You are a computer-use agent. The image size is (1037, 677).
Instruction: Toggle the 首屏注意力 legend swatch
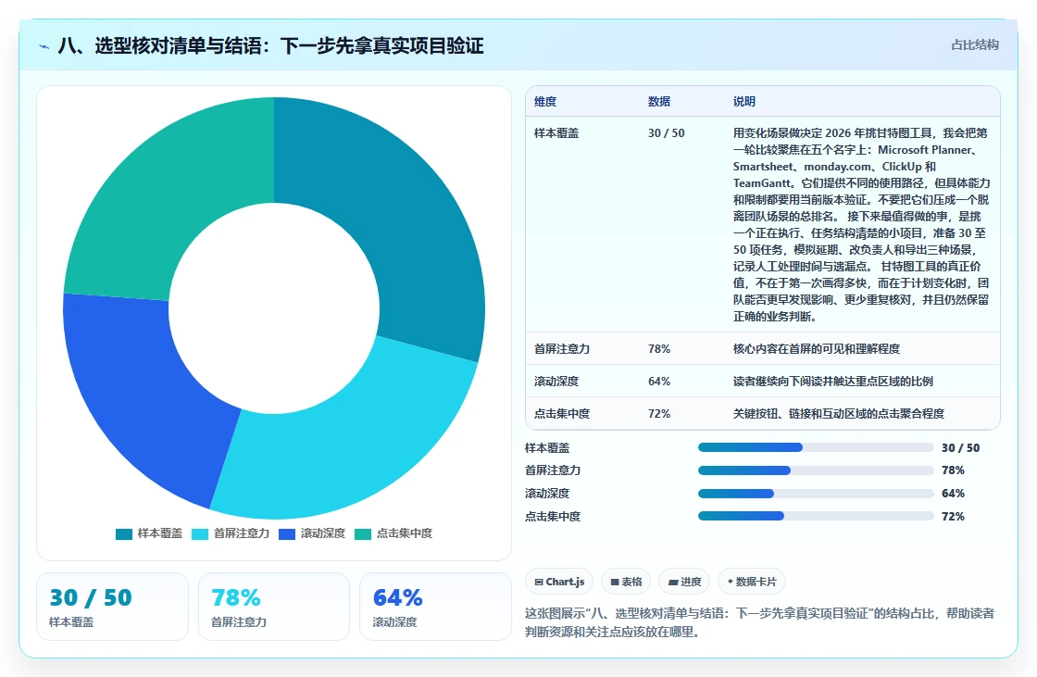coord(200,534)
